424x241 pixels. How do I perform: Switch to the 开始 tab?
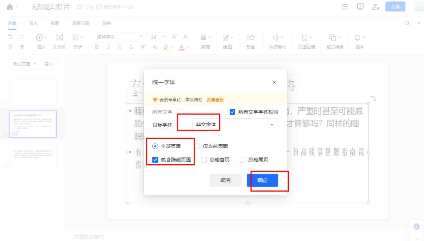tap(12, 23)
